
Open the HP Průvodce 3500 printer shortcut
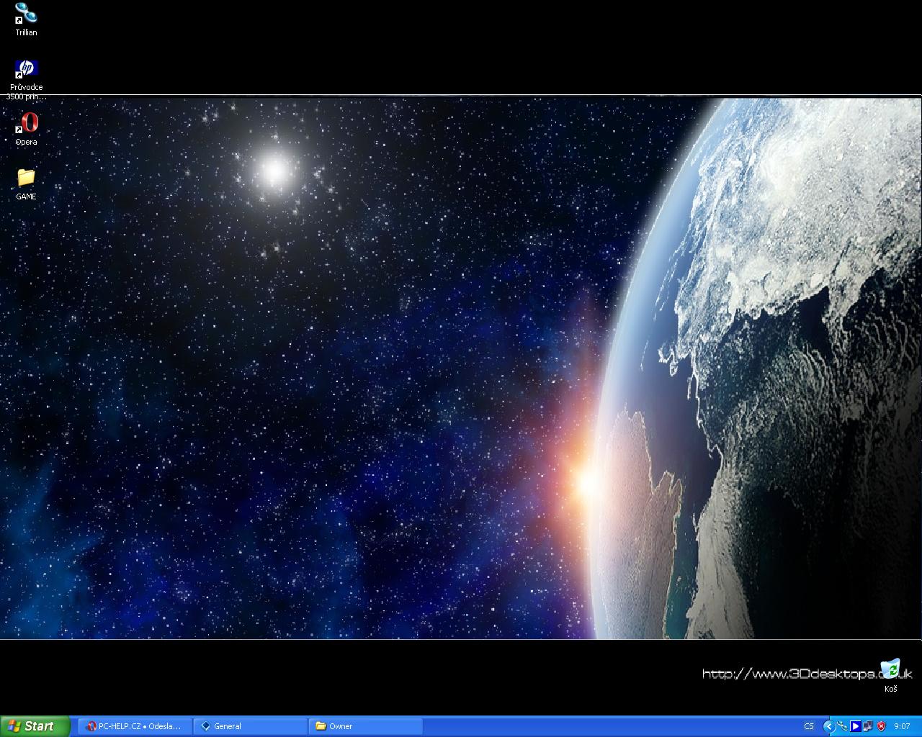[x=26, y=69]
